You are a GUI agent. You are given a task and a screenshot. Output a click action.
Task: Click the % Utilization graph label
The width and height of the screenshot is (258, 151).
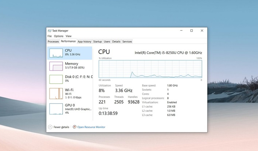pyautogui.click(x=105, y=58)
